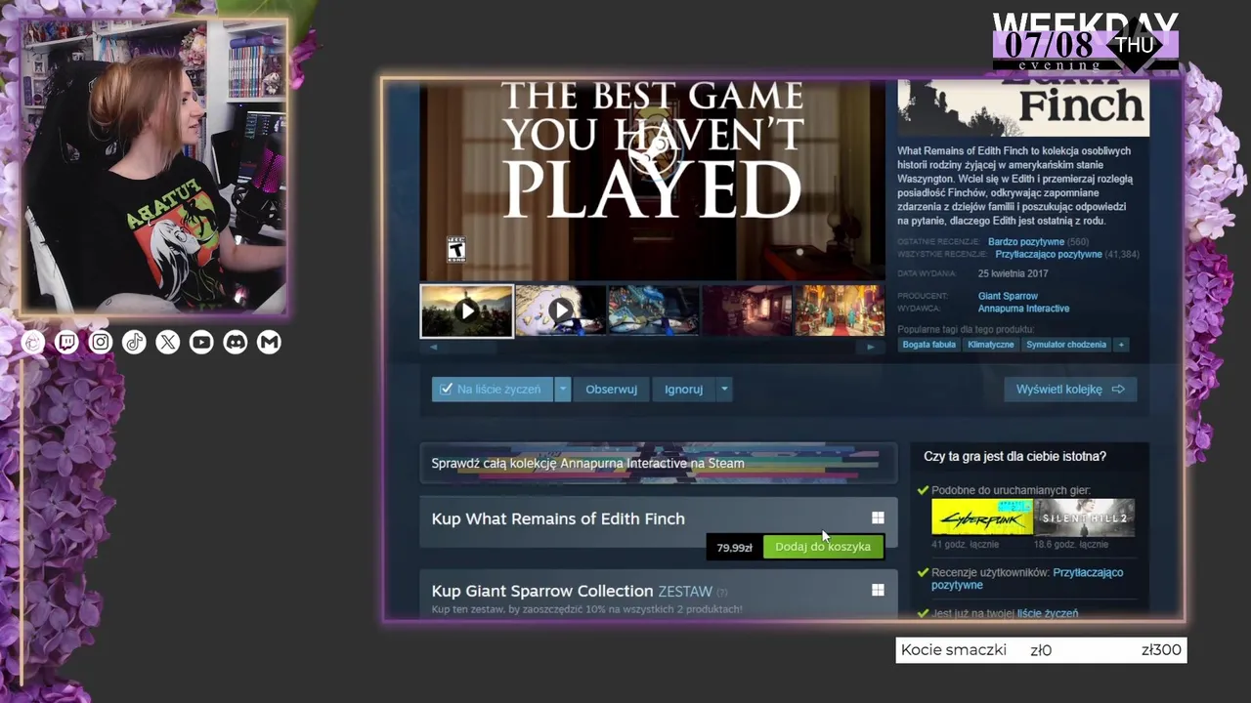Image resolution: width=1251 pixels, height=703 pixels.
Task: Click Kup What Remains of Edith Finch heading
Action: click(558, 518)
